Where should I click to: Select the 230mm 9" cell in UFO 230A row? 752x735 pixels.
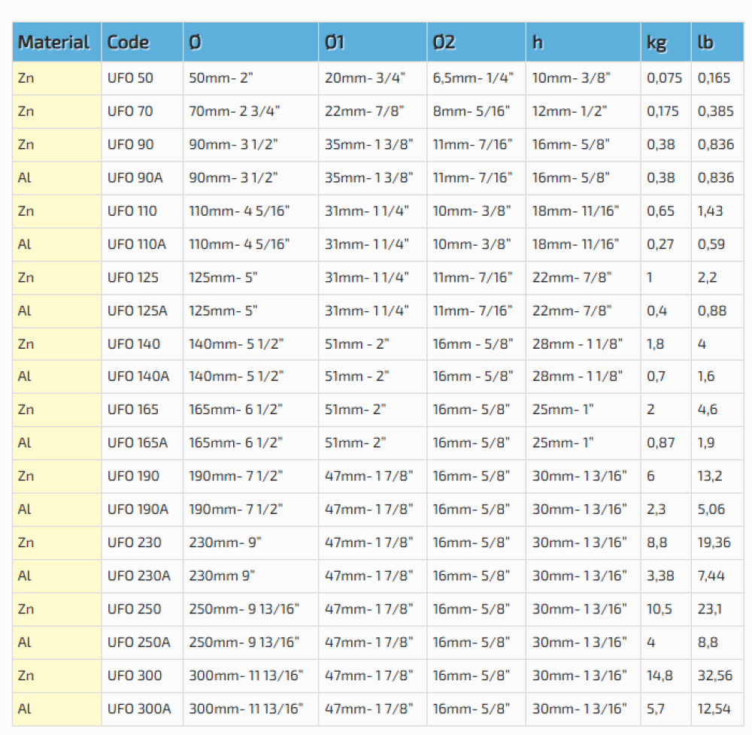point(222,576)
